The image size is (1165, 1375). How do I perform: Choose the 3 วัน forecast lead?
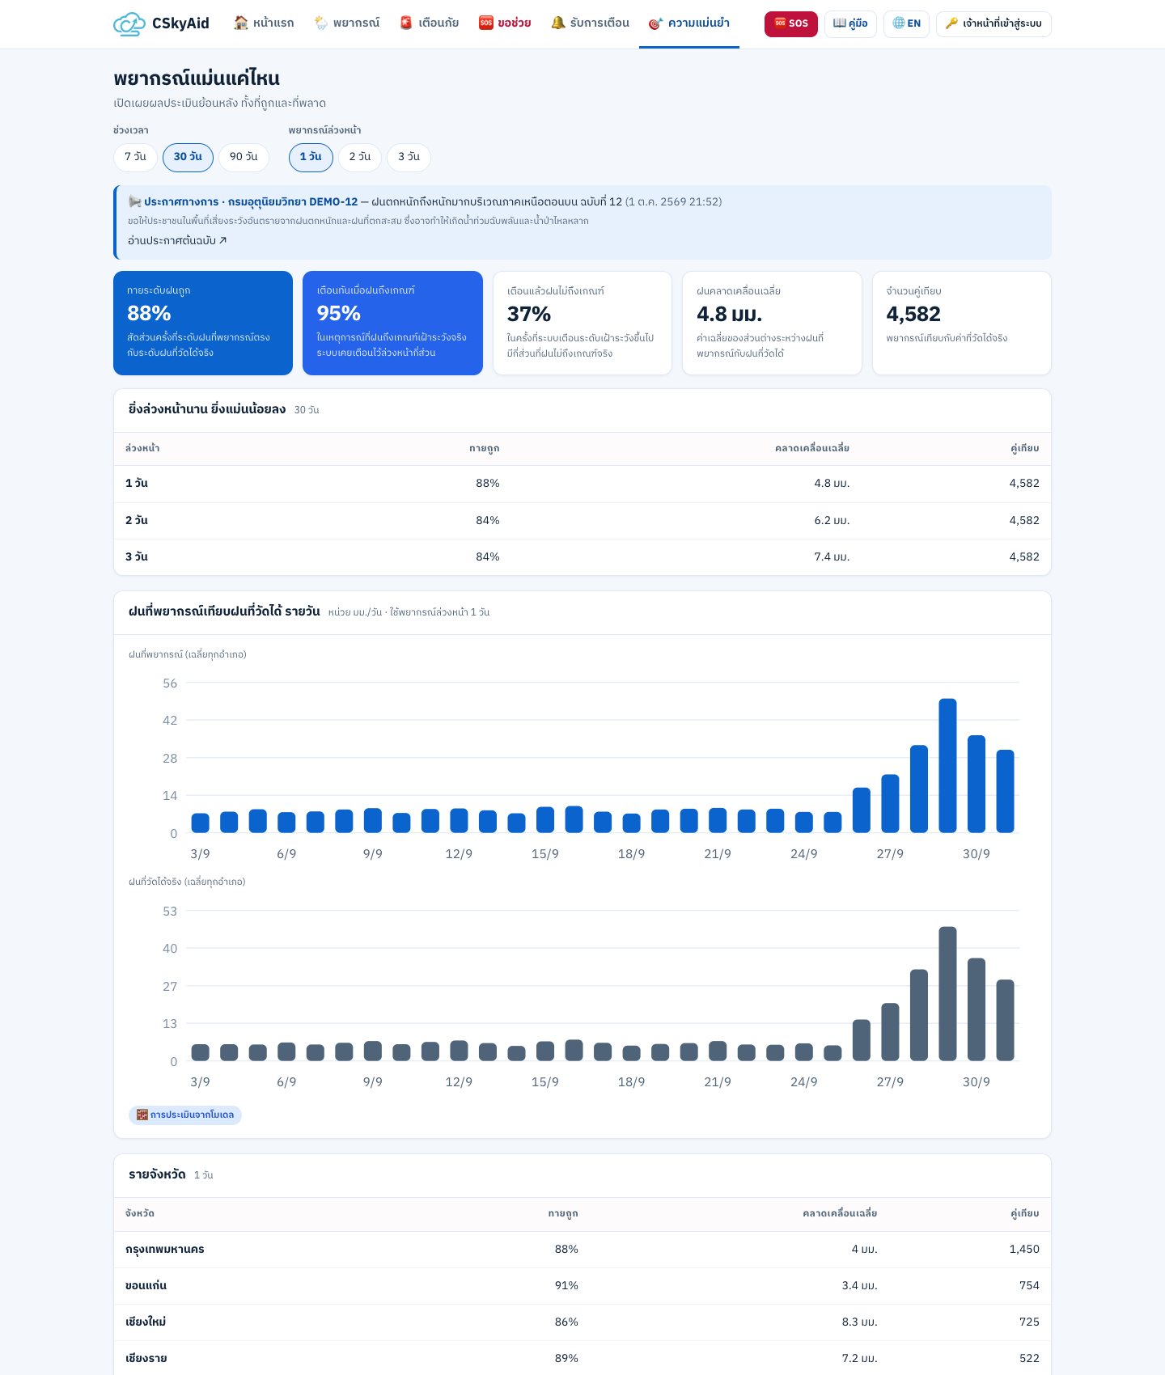click(x=409, y=157)
